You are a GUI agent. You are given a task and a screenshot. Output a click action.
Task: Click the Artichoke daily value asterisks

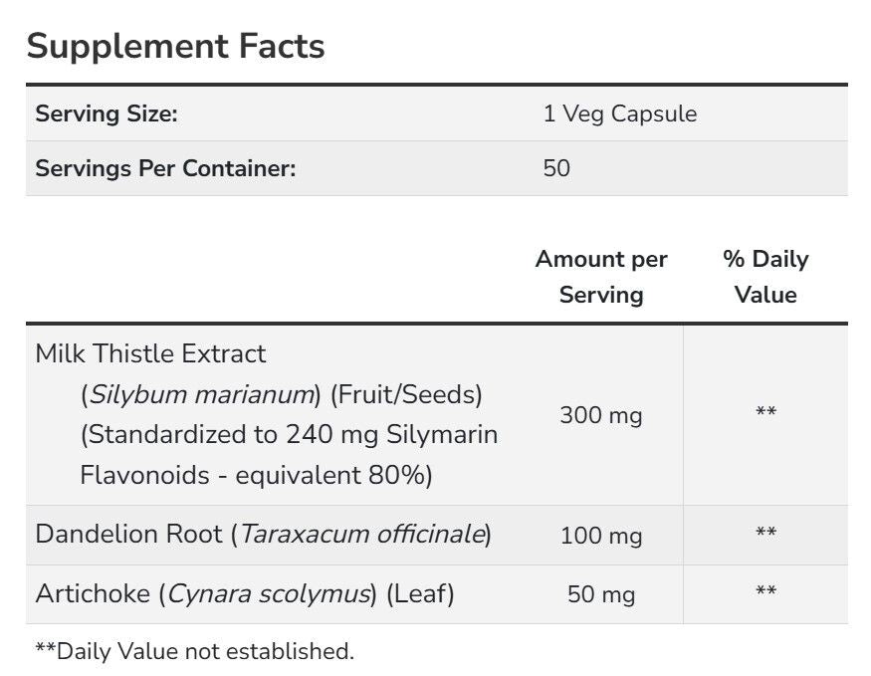click(765, 591)
